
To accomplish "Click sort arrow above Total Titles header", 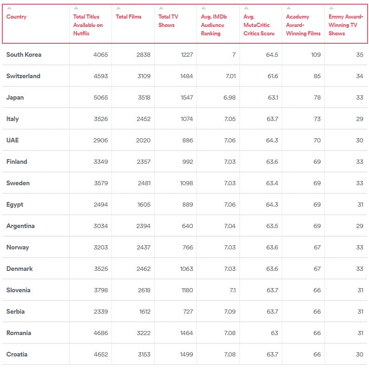I will pyautogui.click(x=76, y=8).
